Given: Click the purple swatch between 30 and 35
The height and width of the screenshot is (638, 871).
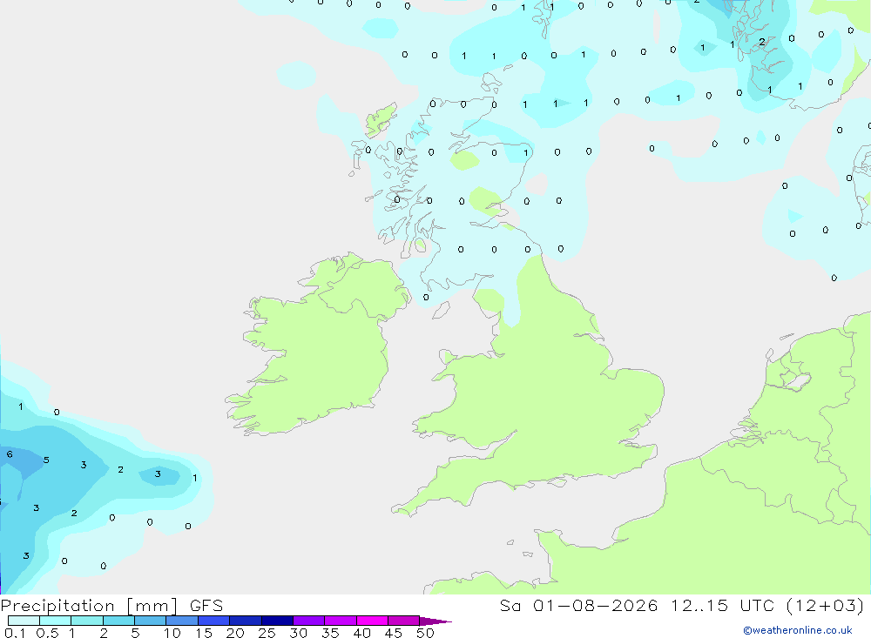Looking at the screenshot, I should click(309, 621).
